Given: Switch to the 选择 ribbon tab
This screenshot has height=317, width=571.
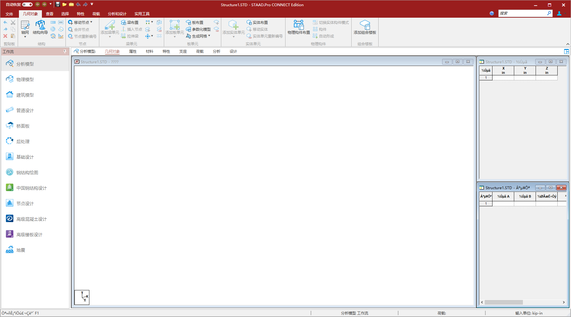Looking at the screenshot, I should coord(65,14).
